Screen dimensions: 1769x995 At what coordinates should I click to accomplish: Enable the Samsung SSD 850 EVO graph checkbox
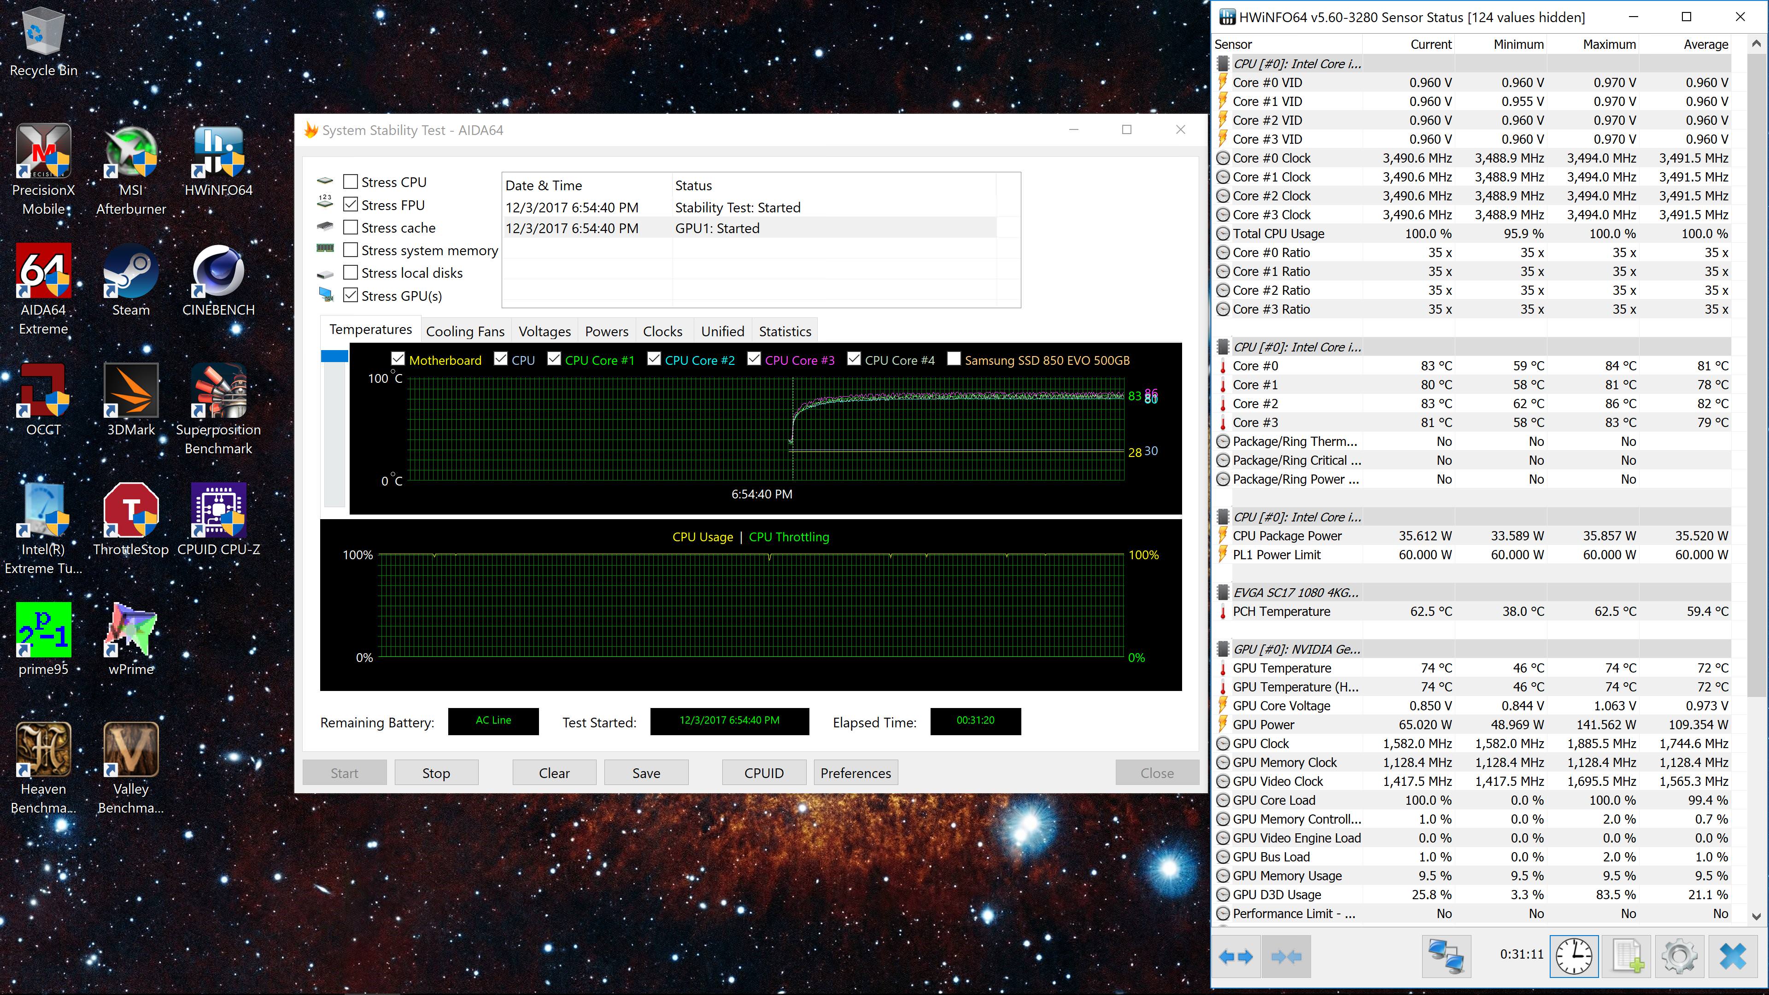(954, 359)
